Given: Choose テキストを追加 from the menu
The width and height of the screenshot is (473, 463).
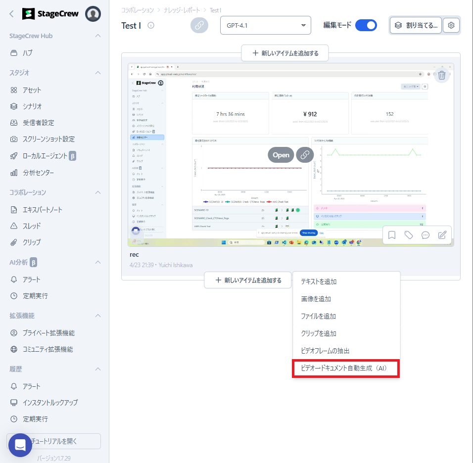Looking at the screenshot, I should 319,281.
